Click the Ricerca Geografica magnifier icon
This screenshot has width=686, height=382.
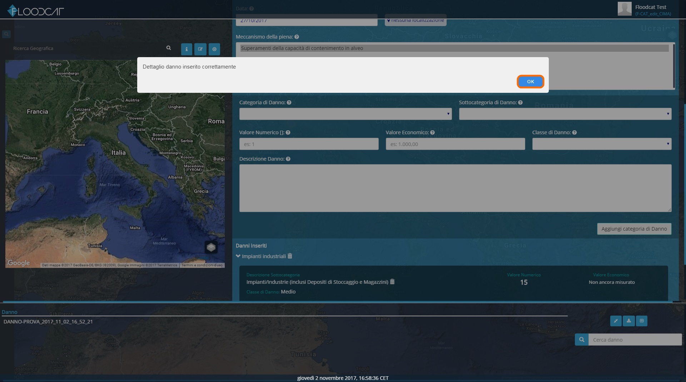tap(169, 48)
